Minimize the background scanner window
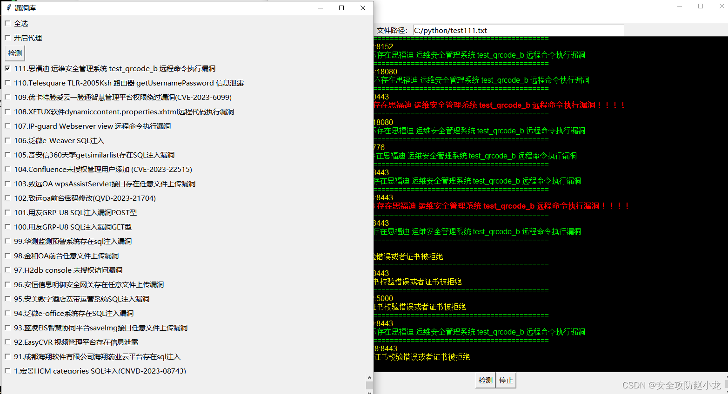This screenshot has height=394, width=728. click(680, 6)
